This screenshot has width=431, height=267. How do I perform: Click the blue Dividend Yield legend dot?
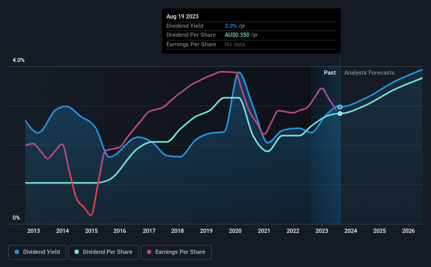[x=17, y=252]
